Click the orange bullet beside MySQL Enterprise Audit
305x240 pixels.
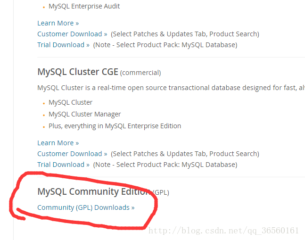[44, 7]
